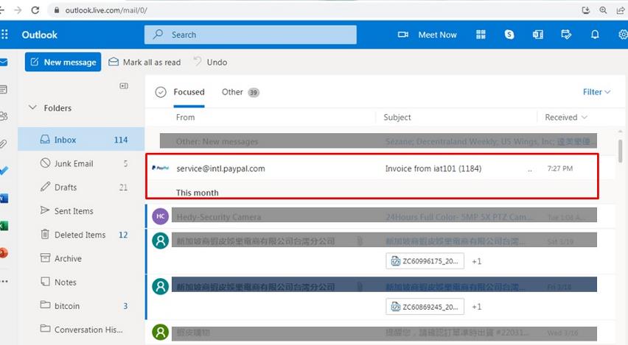
Task: Click the browser forward arrow
Action: 18,10
